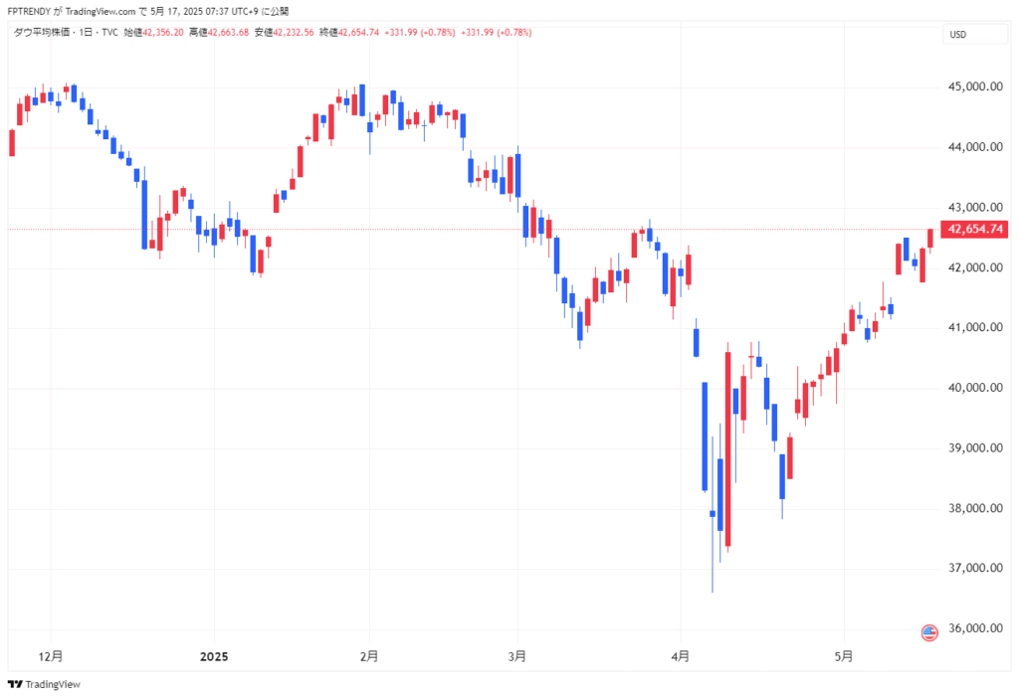The width and height of the screenshot is (1019, 698).
Task: Select the 12月 marker on the time axis
Action: (52, 656)
